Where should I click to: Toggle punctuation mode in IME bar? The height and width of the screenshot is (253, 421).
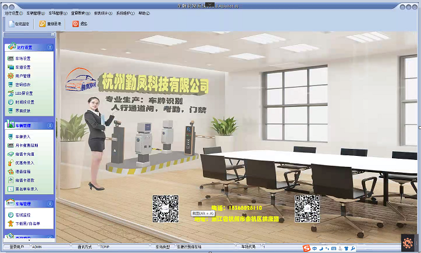(327, 248)
